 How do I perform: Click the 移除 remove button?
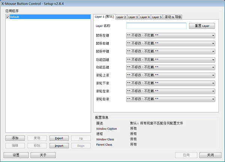pos(37,145)
